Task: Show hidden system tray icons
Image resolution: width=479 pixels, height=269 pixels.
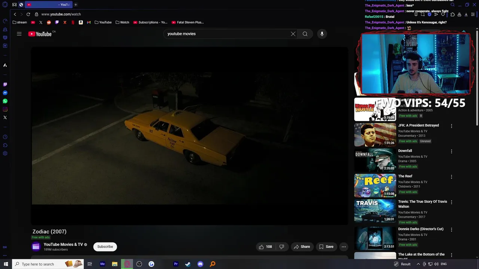Action: tap(418, 264)
